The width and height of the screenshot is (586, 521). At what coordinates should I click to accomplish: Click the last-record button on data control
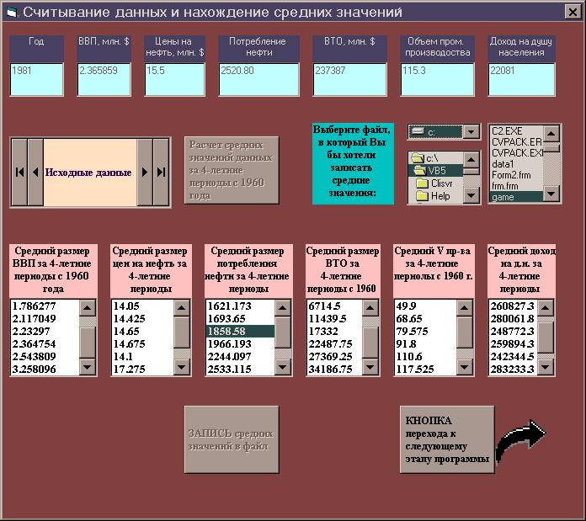161,173
